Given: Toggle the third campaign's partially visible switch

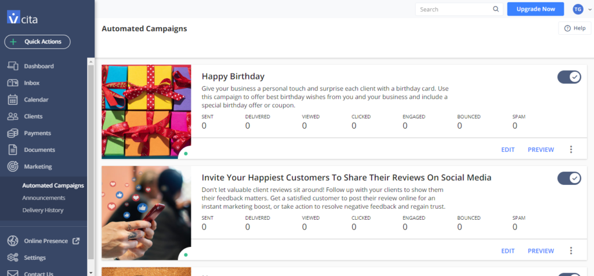Looking at the screenshot, I should point(569,274).
